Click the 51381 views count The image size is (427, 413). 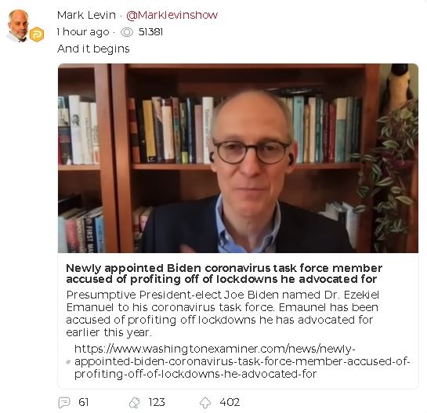[x=150, y=32]
